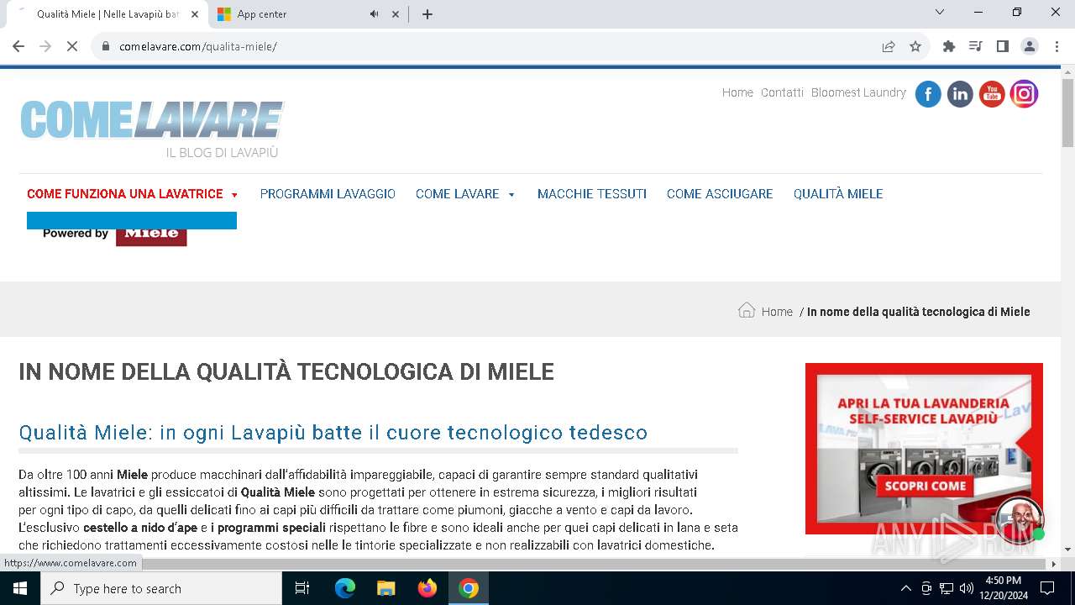
Task: Click the home icon in breadcrumb
Action: click(746, 310)
